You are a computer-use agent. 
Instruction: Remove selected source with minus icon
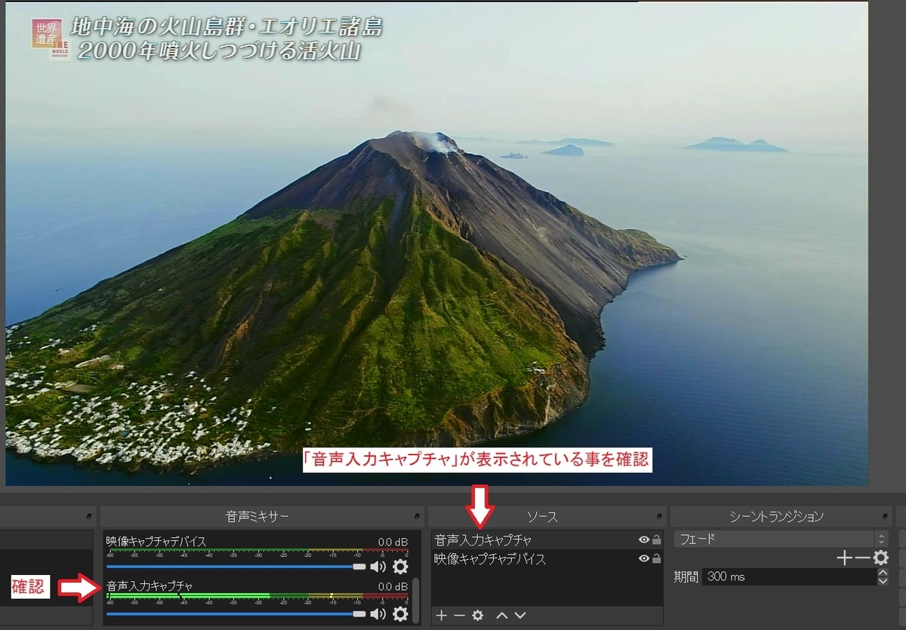(459, 615)
